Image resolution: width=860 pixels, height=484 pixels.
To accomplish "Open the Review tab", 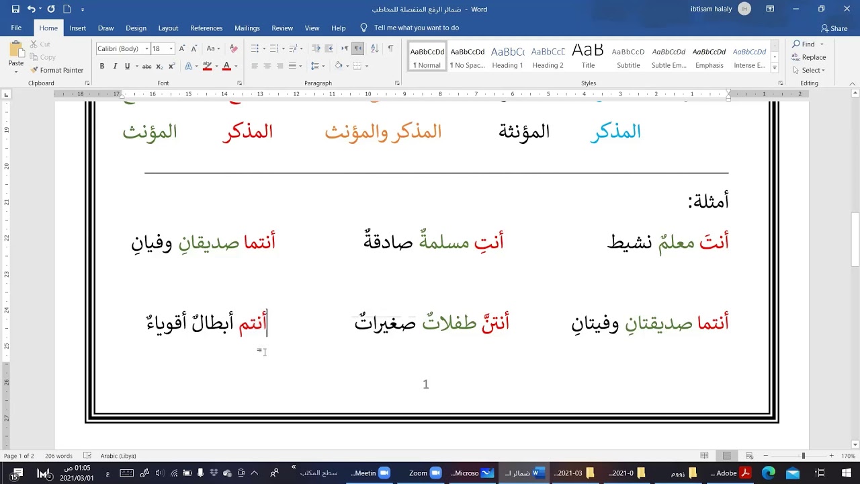I will click(282, 28).
